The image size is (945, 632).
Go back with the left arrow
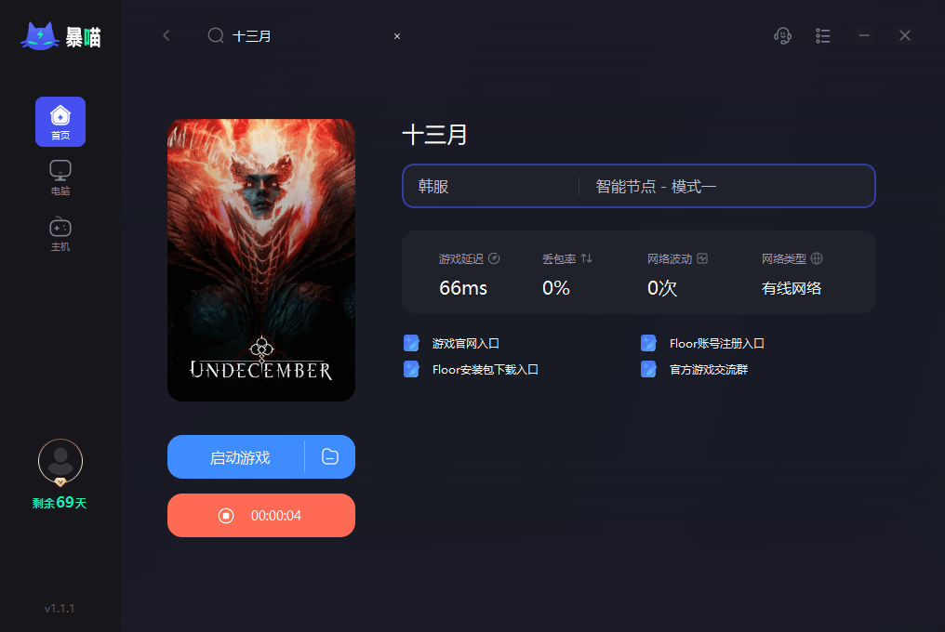166,35
